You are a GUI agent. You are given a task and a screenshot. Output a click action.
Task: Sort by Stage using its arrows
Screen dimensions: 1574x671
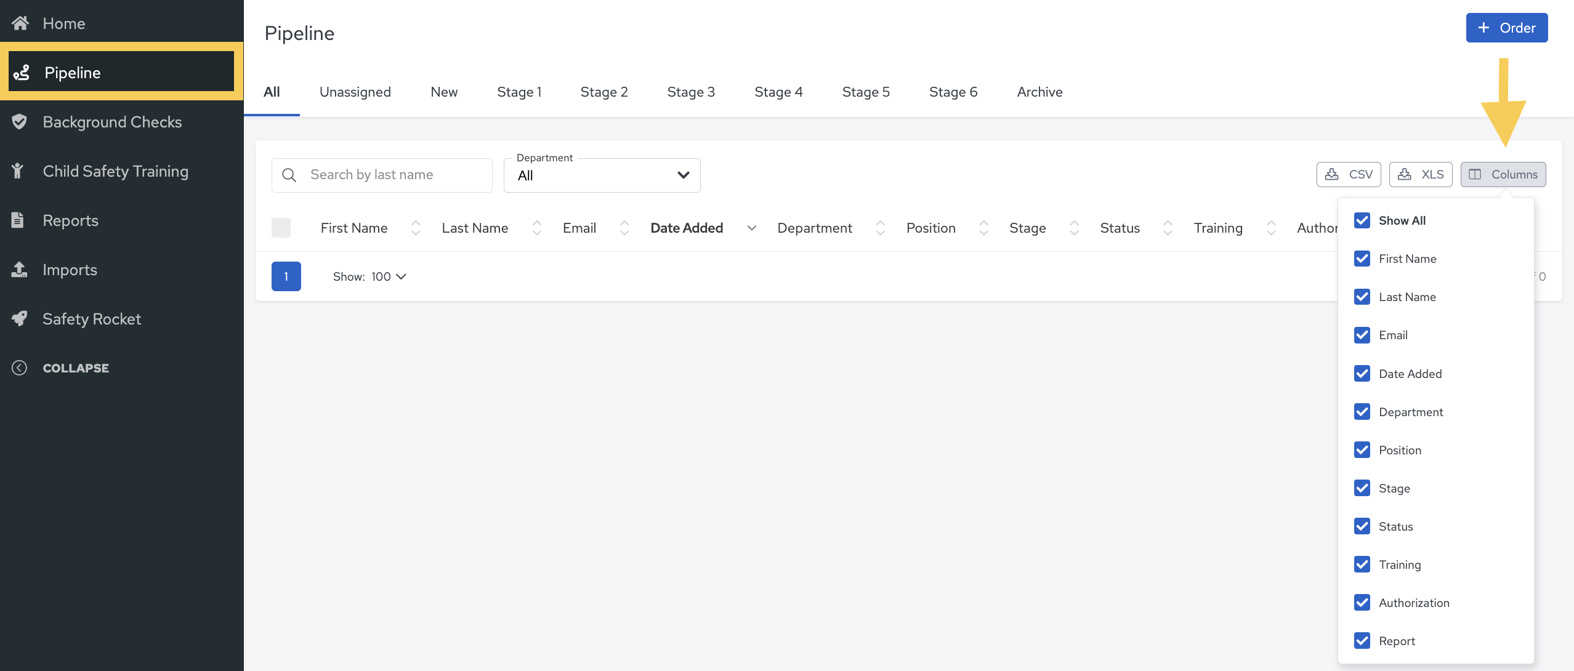(1075, 228)
